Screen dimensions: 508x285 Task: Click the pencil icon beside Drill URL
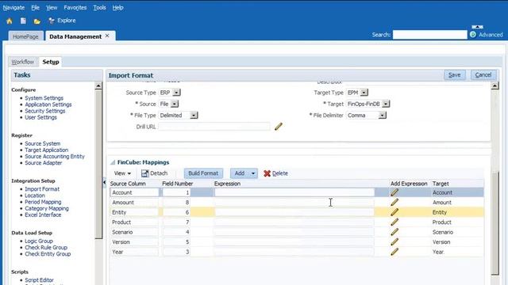[x=279, y=127]
